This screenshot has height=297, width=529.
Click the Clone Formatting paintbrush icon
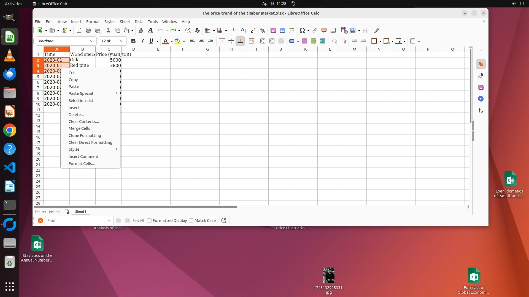tap(141, 30)
